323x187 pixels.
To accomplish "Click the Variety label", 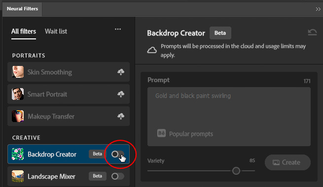I will [x=156, y=161].
